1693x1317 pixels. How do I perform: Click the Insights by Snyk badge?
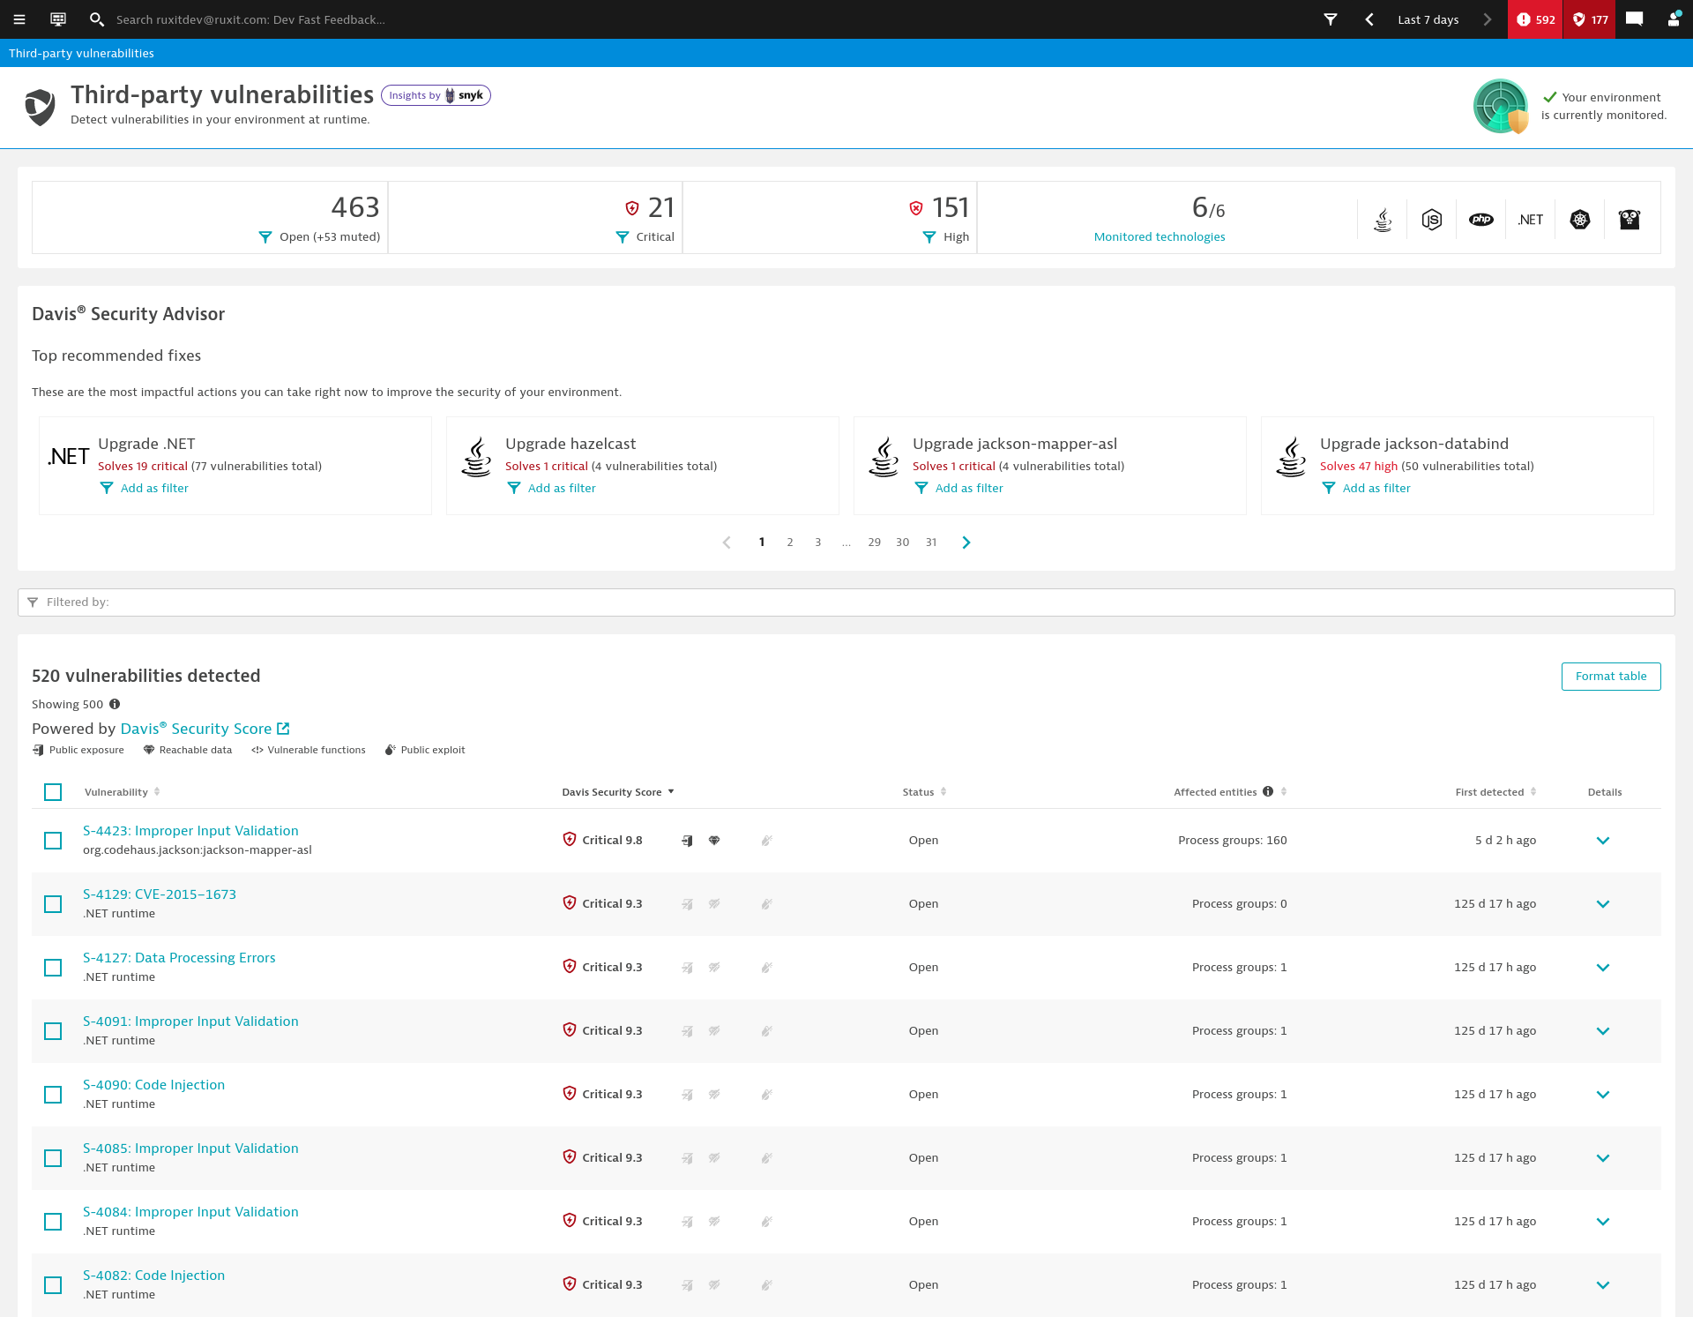point(436,95)
